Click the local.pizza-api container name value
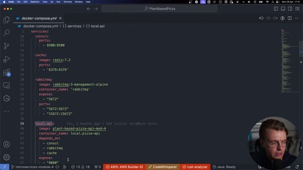303x170 pixels. 85,133
